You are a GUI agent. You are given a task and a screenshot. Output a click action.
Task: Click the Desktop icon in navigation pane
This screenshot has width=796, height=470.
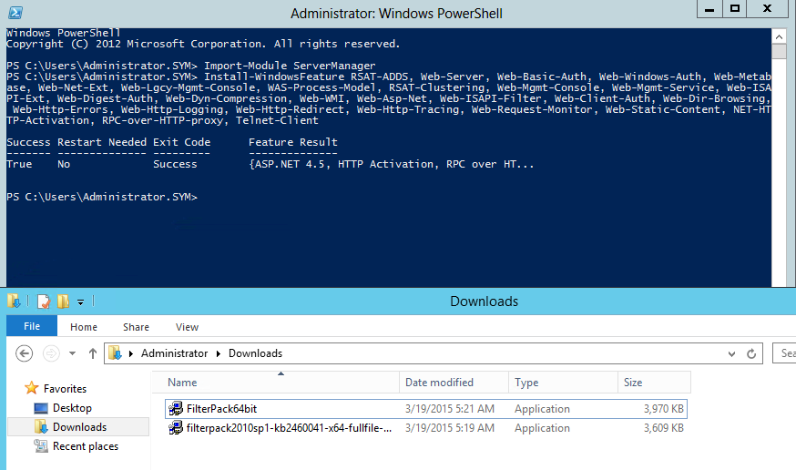coord(41,408)
